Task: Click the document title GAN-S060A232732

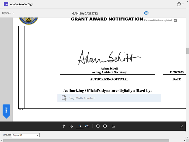Action: pos(85,14)
